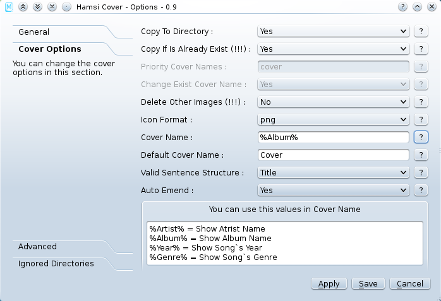Show help for Copy If Is Already Exist
441x301 pixels.
[x=421, y=49]
